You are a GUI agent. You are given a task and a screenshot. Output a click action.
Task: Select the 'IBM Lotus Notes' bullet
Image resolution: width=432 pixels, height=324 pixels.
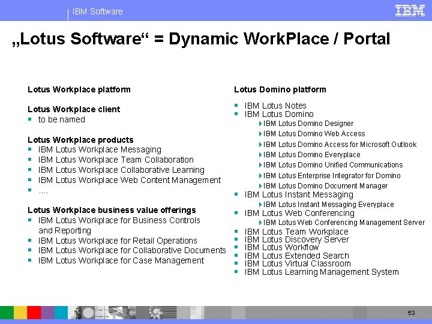(x=275, y=106)
